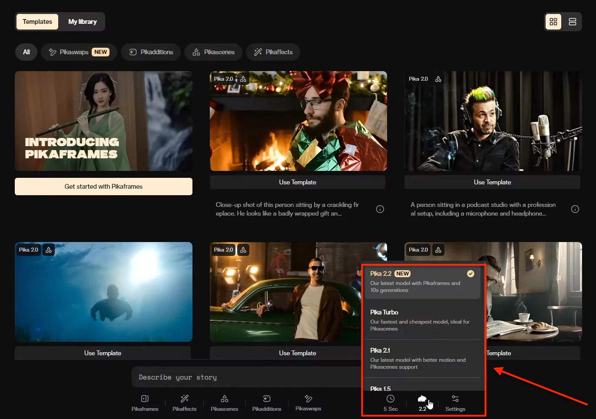This screenshot has height=419, width=596.
Task: Click the Pikascenes icon on podcast thumbnail
Action: click(438, 79)
